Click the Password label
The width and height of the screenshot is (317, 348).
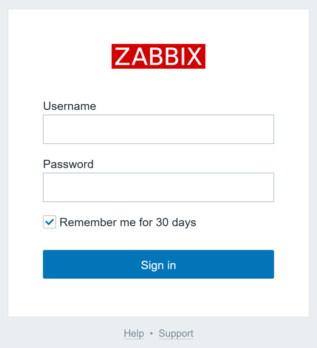(x=68, y=164)
